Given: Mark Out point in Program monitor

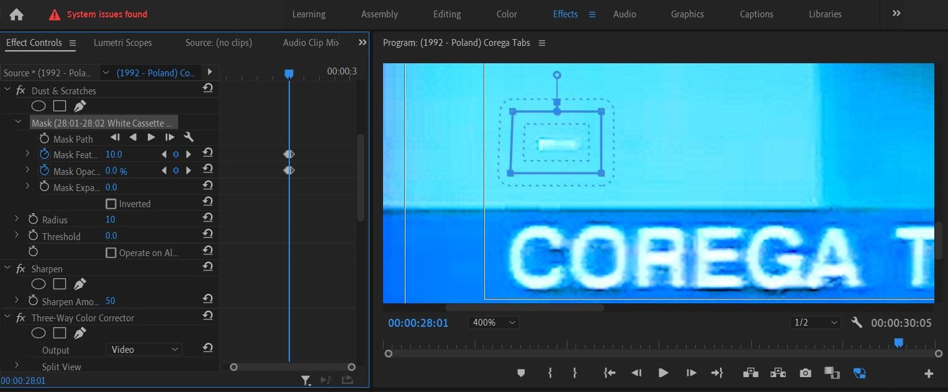Looking at the screenshot, I should pyautogui.click(x=575, y=373).
